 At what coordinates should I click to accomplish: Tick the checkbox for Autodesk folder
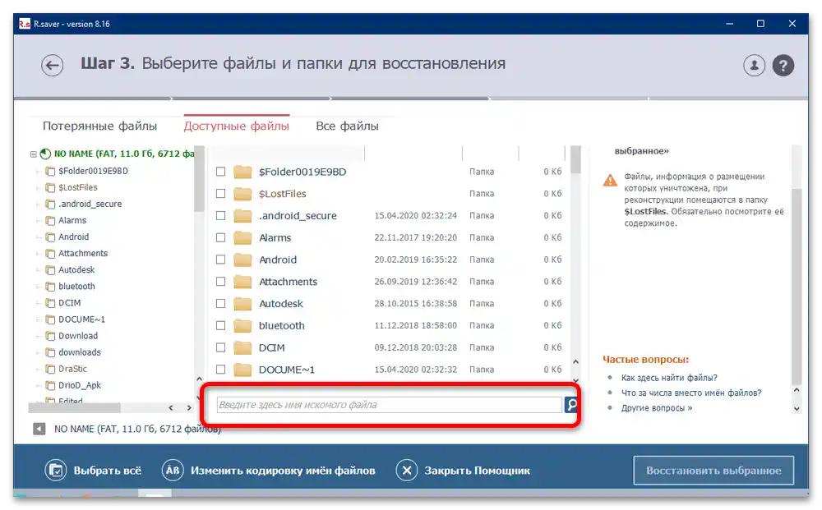pos(220,304)
